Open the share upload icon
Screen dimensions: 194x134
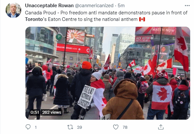pyautogui.click(x=161, y=127)
